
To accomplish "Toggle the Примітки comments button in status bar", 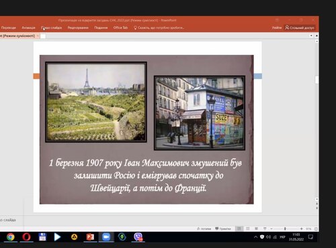I will [223, 229].
